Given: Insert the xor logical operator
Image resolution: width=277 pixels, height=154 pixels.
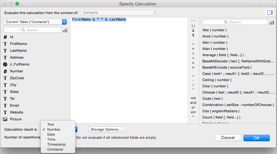Looking at the screenshot, I should (193, 112).
